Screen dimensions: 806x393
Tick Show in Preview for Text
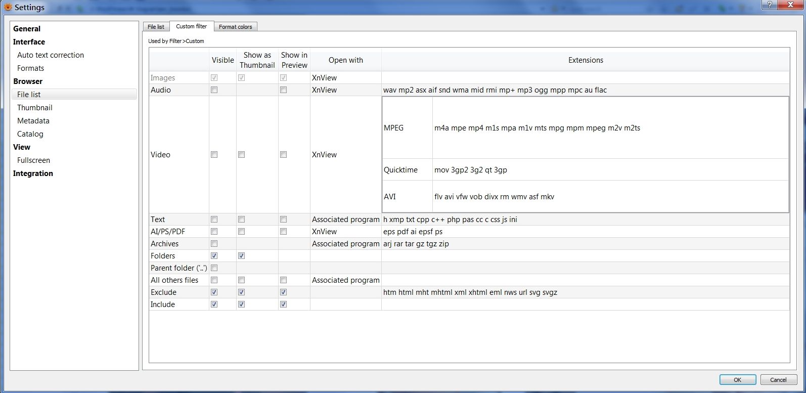284,220
